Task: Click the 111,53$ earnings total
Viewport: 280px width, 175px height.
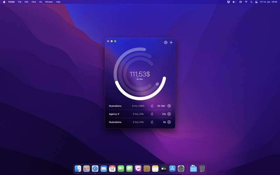Action: click(x=140, y=74)
